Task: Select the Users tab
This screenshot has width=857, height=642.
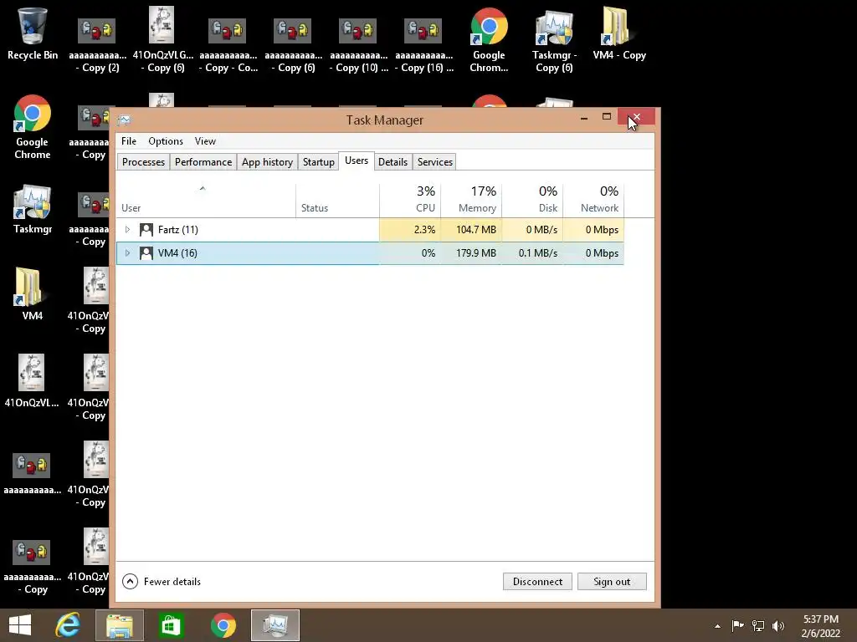Action: click(x=357, y=161)
